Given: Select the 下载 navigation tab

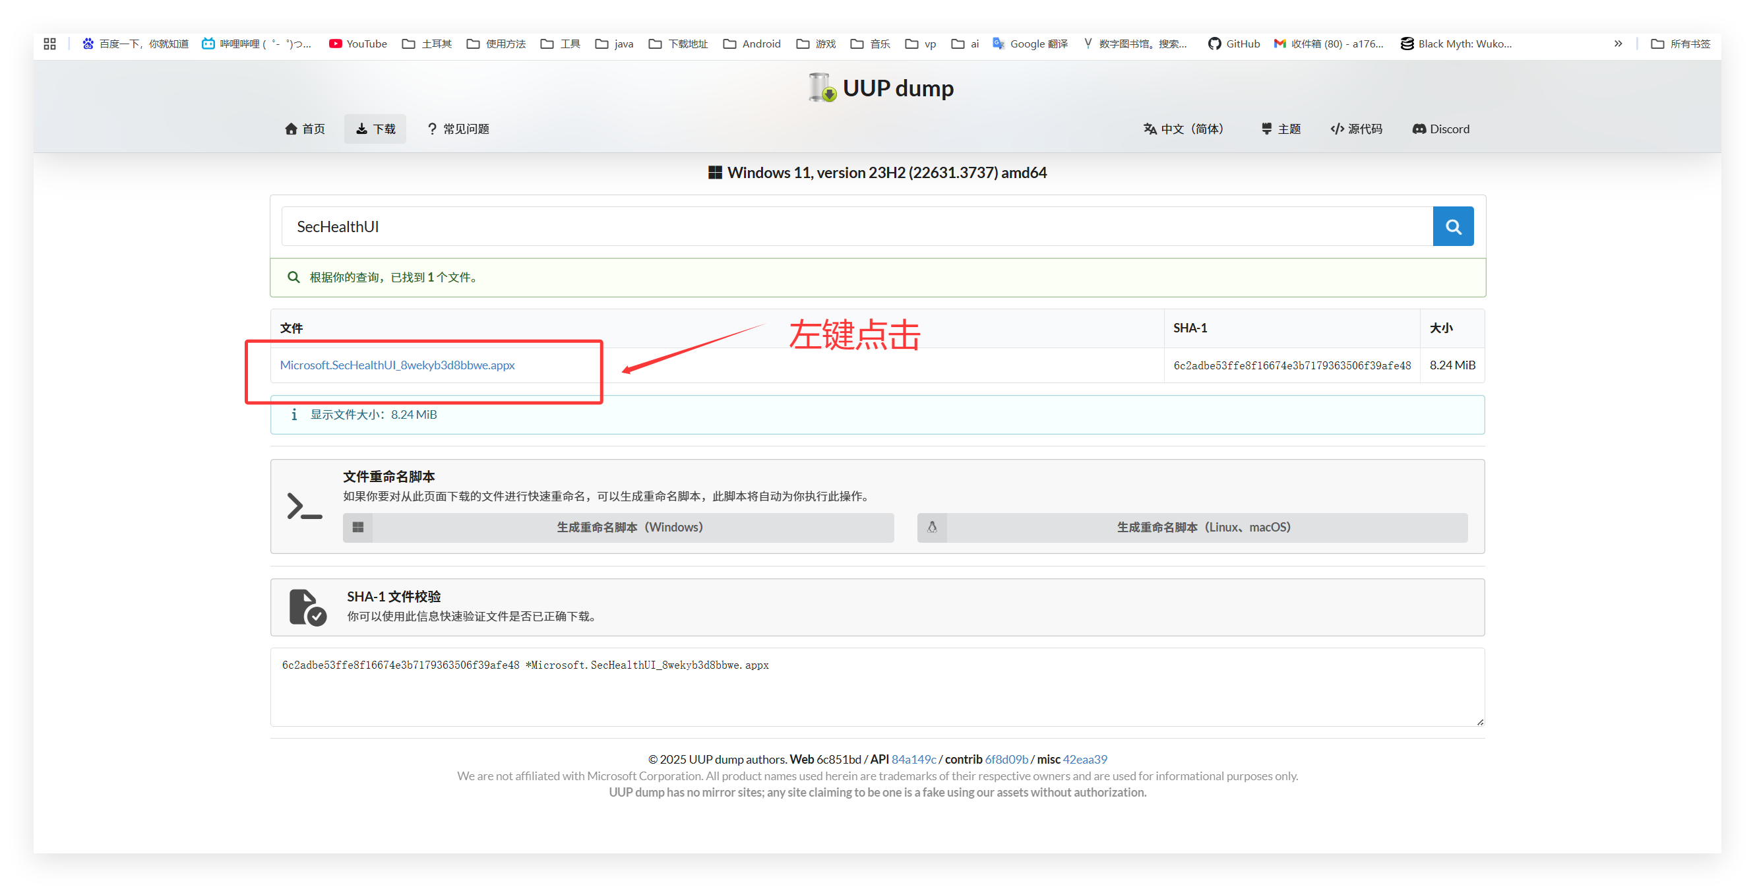Looking at the screenshot, I should click(375, 129).
